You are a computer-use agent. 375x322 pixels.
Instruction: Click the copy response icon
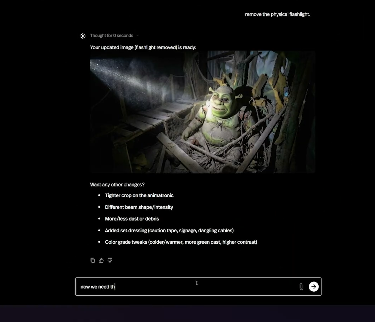pos(93,260)
